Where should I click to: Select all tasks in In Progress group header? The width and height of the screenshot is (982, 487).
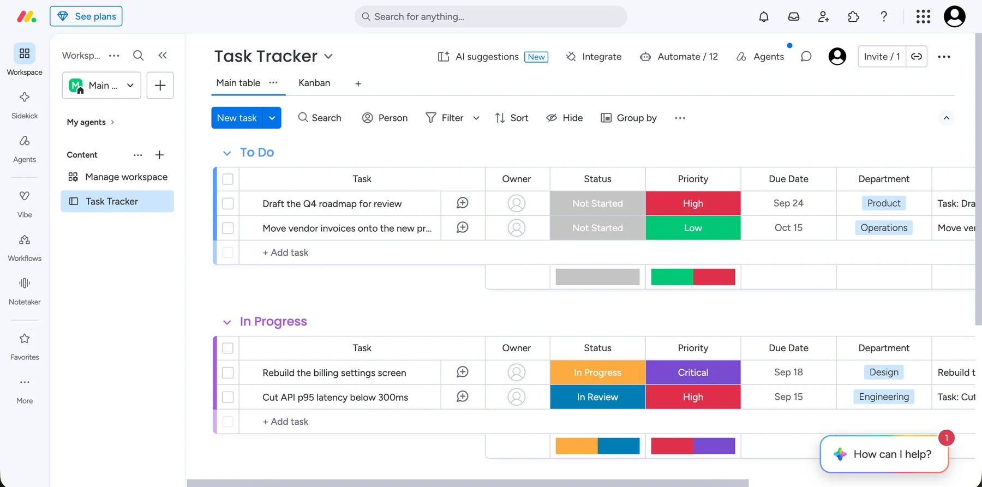[228, 348]
